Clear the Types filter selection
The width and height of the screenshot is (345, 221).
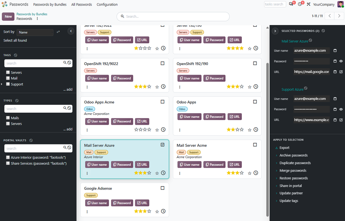tap(17, 101)
